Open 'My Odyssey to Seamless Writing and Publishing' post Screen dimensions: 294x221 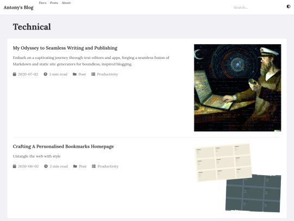[65, 48]
